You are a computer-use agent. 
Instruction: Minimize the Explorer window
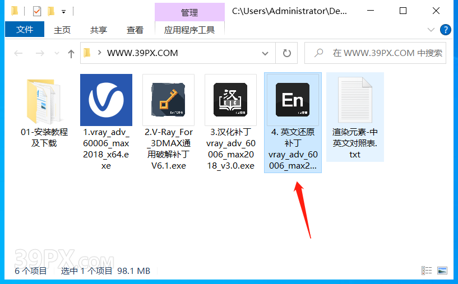pyautogui.click(x=371, y=11)
